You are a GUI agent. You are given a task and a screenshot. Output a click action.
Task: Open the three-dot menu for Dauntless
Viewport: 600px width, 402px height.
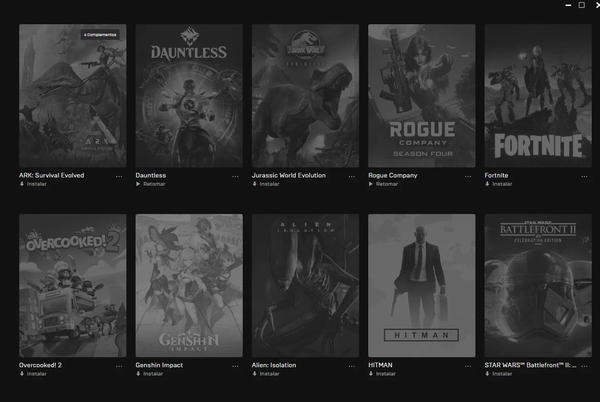pos(235,176)
